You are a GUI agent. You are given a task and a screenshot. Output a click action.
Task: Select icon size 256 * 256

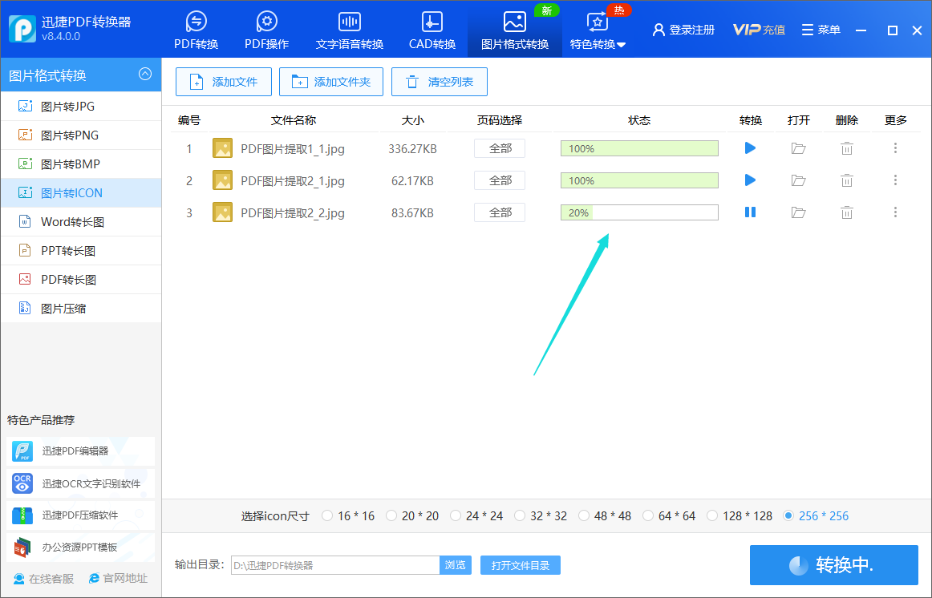(x=788, y=515)
